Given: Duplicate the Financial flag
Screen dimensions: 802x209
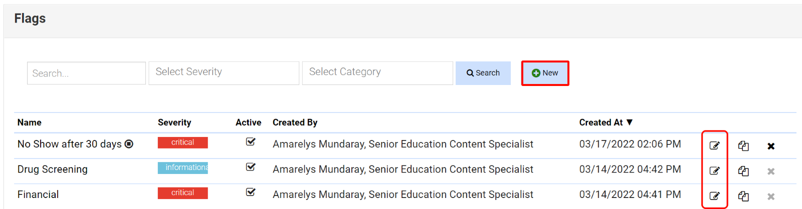Looking at the screenshot, I should click(743, 196).
